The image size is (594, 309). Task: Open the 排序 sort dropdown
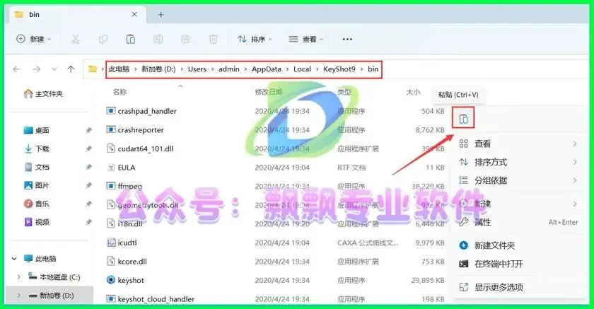point(254,39)
